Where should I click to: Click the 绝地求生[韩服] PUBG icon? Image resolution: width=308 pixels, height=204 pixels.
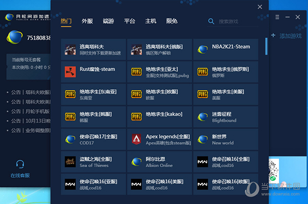(x=70, y=117)
